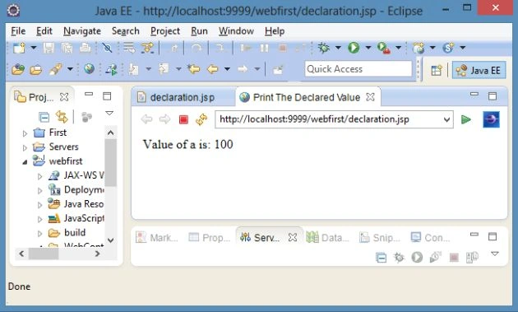
Task: Click Project Explorer vertical scrollbar thumb
Action: [110, 162]
